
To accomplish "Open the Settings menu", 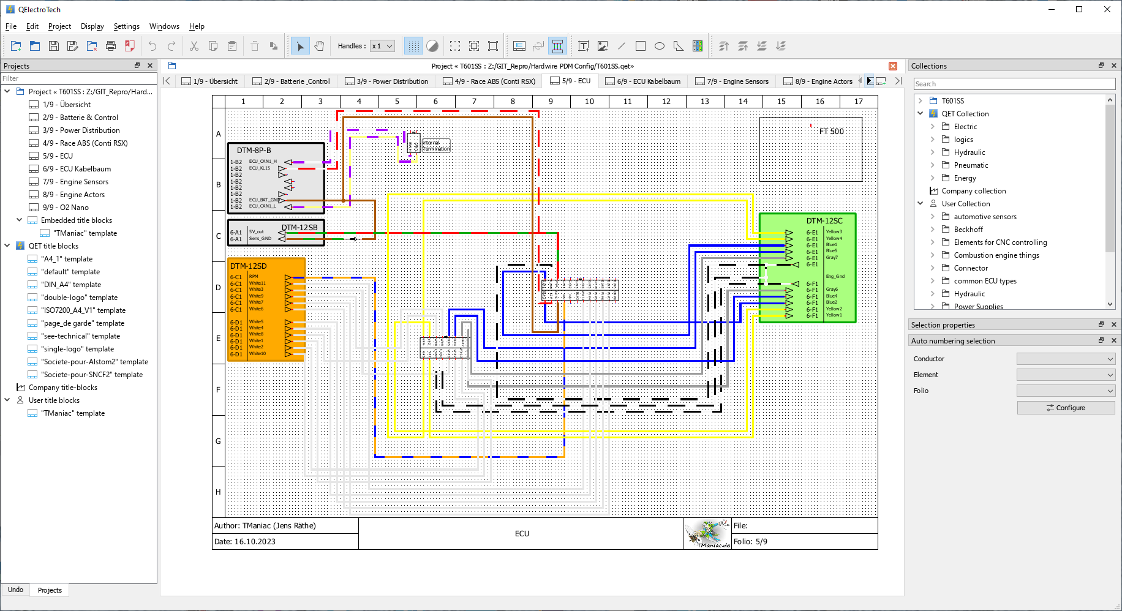I will [126, 26].
